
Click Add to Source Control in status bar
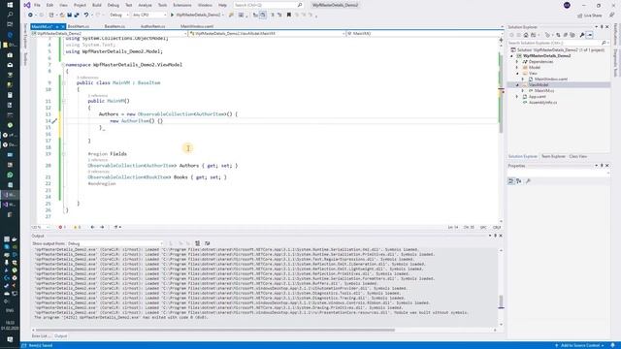click(579, 345)
